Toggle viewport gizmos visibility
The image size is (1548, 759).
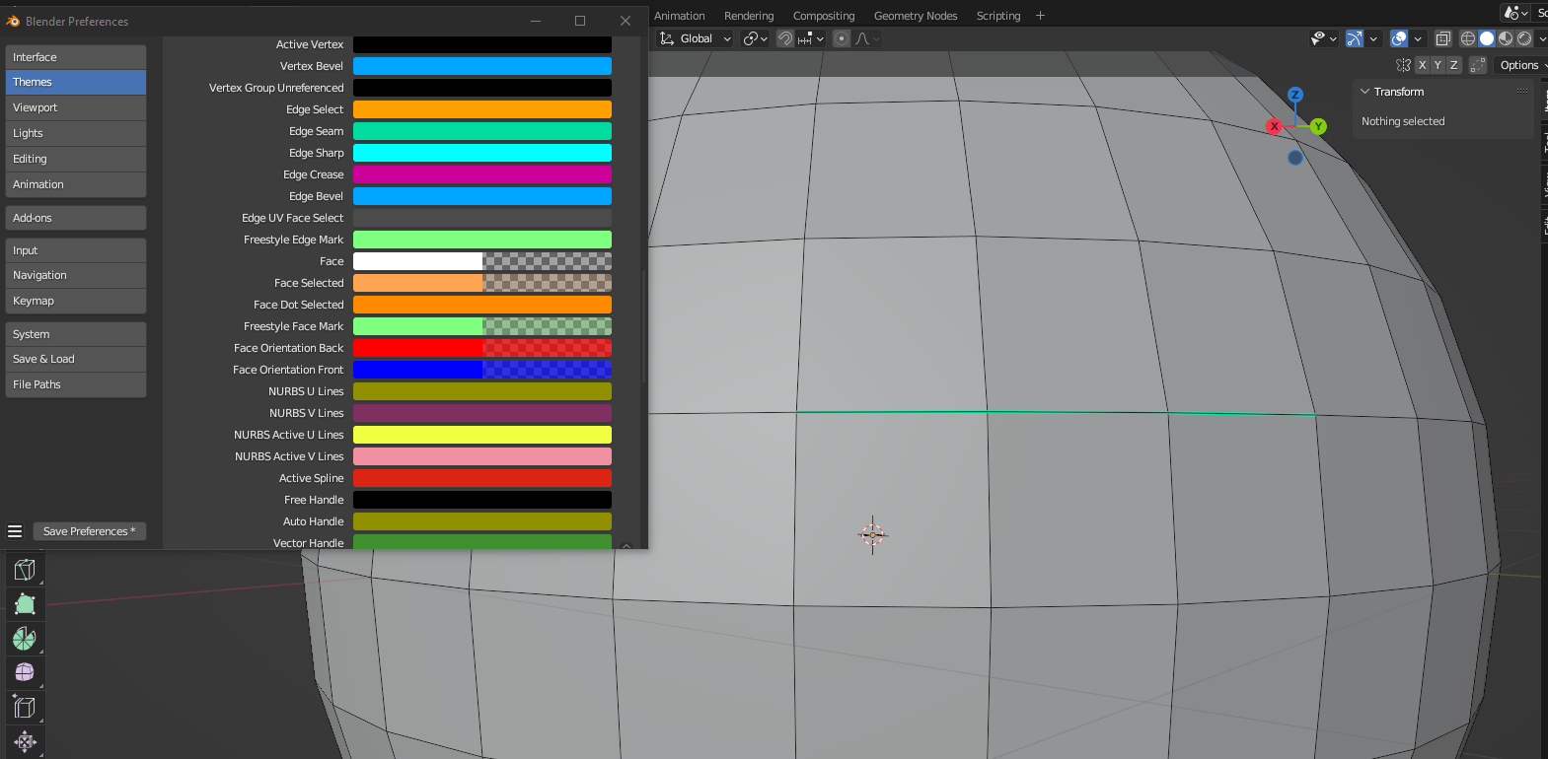1355,38
